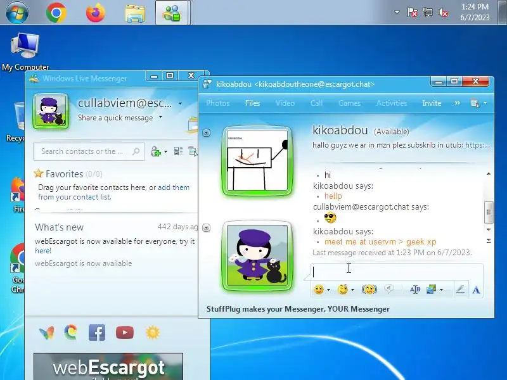This screenshot has height=380, width=507.
Task: Show hidden system tray icons
Action: 397,12
